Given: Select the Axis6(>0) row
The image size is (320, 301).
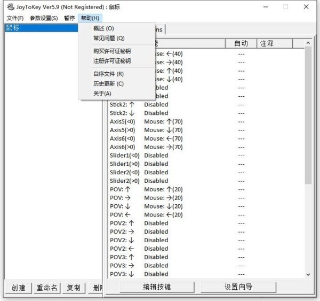Looking at the screenshot, I should 206,147.
